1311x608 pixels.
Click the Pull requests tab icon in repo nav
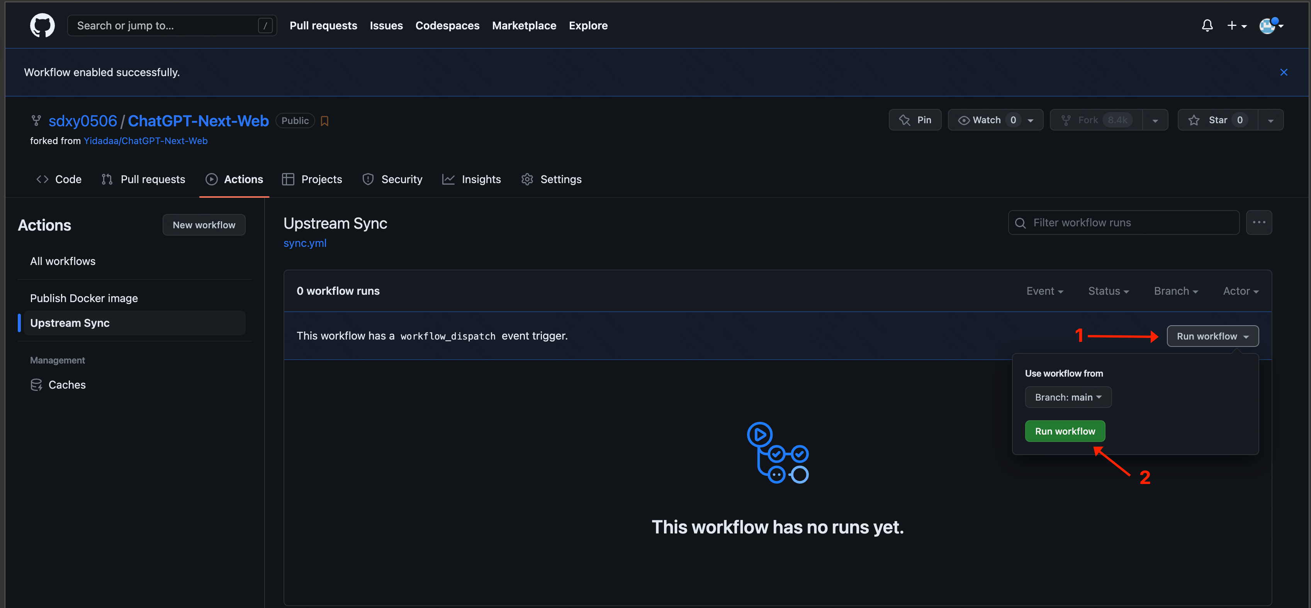pos(107,179)
